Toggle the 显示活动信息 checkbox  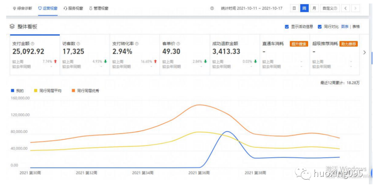[x=287, y=26]
